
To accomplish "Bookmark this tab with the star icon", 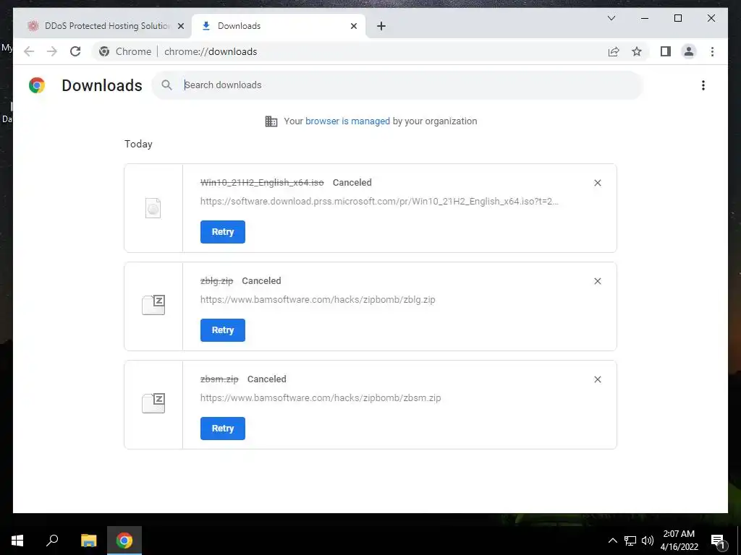I will coord(637,51).
